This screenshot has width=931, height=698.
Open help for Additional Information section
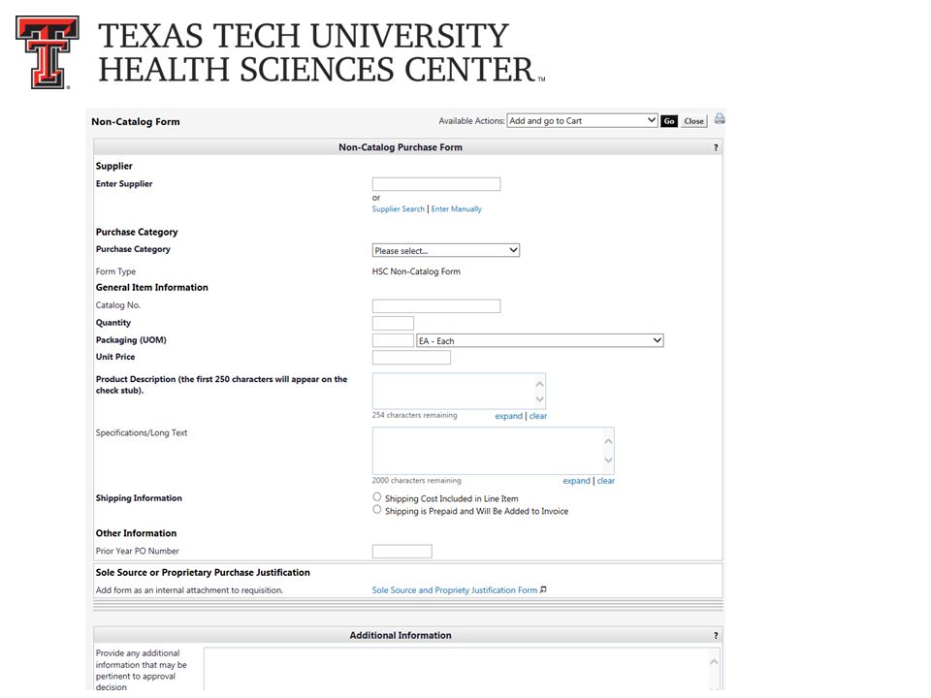click(716, 636)
